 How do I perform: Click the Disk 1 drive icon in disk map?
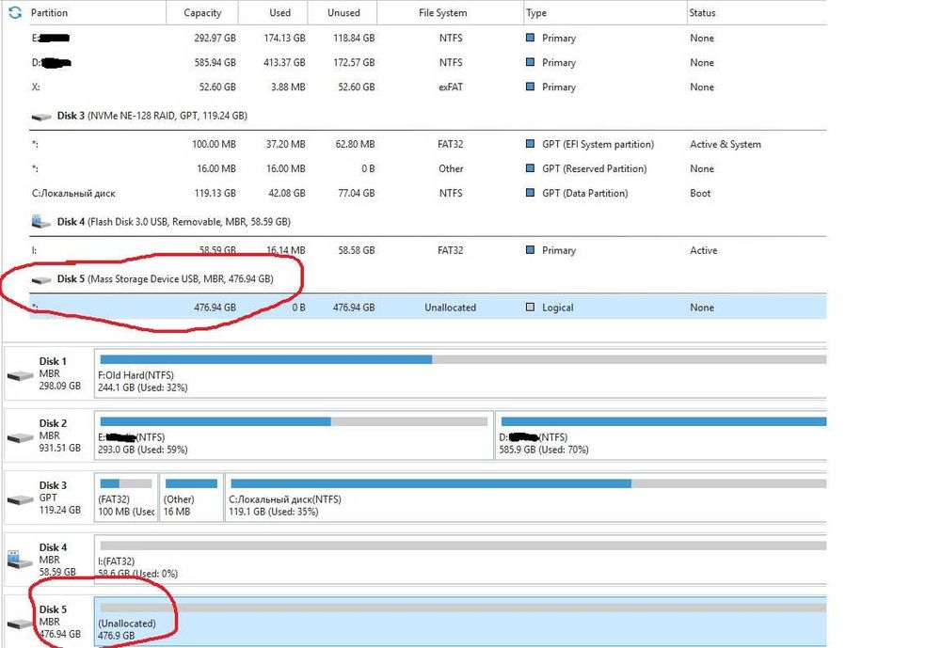click(21, 375)
